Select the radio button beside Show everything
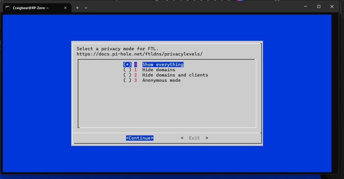The width and height of the screenshot is (344, 179). coord(127,64)
